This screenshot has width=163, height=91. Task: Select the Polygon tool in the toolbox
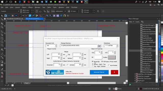tap(2, 45)
